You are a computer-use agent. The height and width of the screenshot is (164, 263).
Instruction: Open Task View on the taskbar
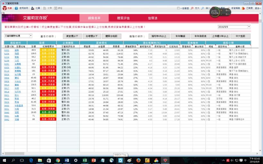tap(22, 160)
